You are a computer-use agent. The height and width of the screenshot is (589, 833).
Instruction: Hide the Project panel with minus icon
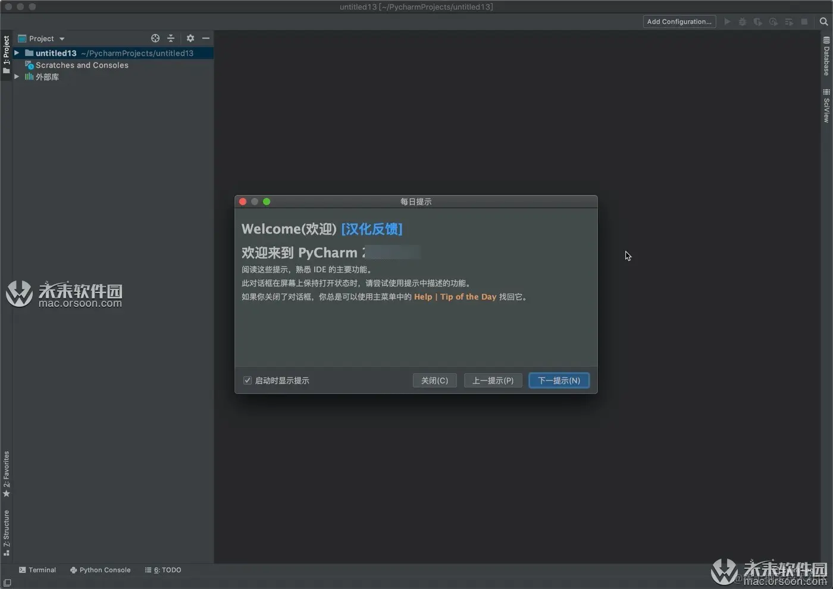pos(206,38)
